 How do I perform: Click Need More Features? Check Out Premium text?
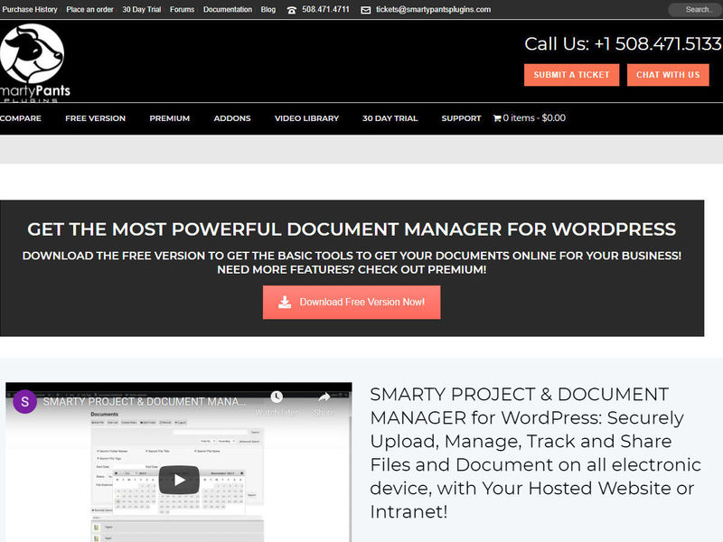click(x=352, y=269)
